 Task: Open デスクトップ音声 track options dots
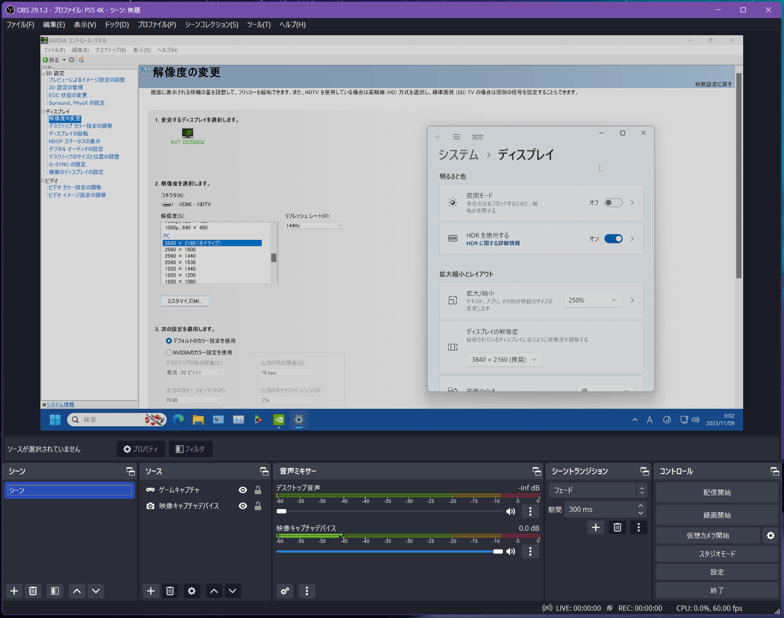pyautogui.click(x=530, y=511)
